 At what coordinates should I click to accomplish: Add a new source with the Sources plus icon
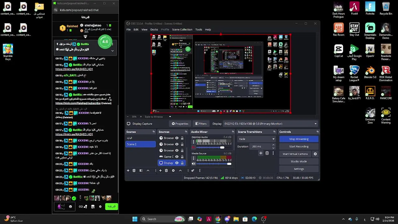tap(160, 170)
